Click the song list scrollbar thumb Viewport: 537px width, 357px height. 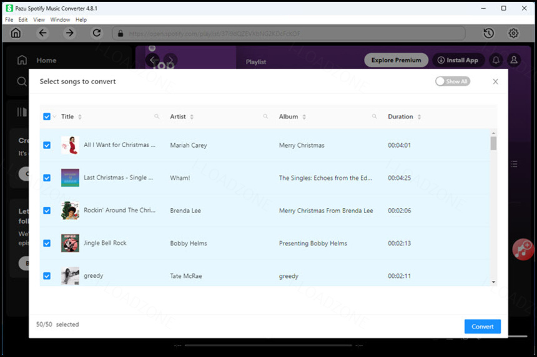click(x=493, y=143)
